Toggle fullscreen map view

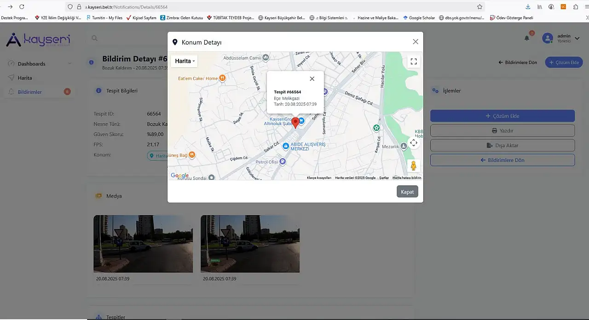[414, 62]
